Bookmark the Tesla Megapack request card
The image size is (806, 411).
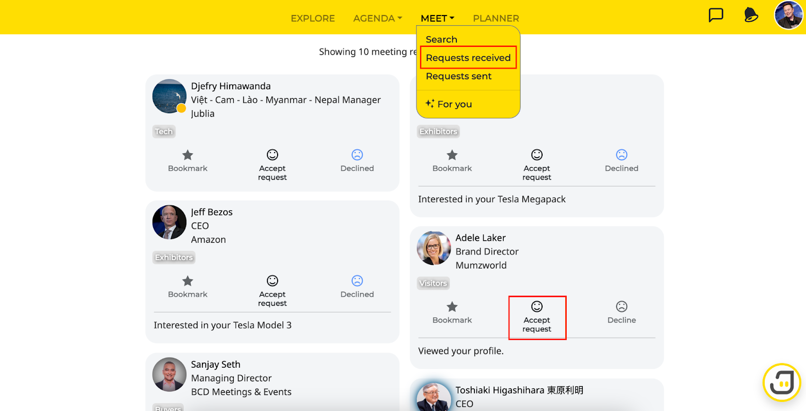click(x=452, y=161)
